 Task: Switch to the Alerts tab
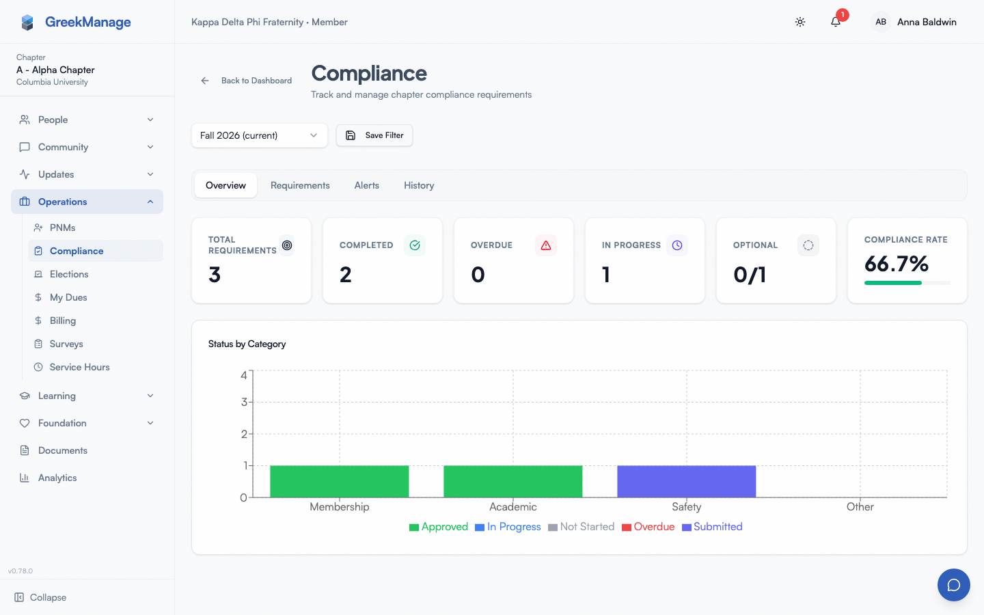click(367, 185)
